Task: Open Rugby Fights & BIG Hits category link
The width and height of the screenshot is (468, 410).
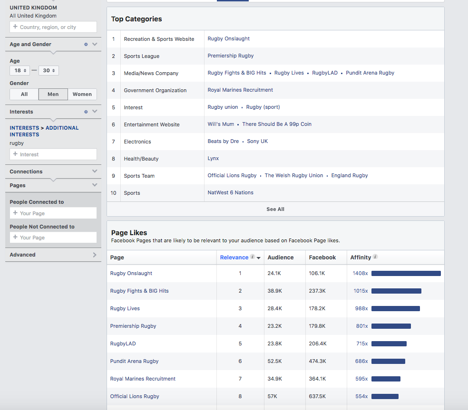Action: point(237,73)
